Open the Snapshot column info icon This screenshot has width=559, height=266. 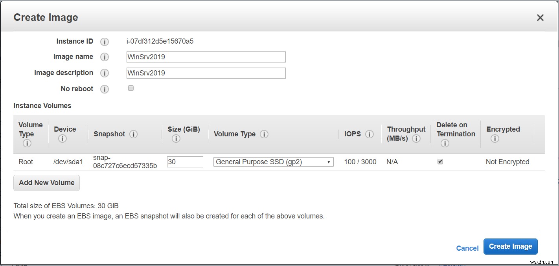click(x=134, y=134)
